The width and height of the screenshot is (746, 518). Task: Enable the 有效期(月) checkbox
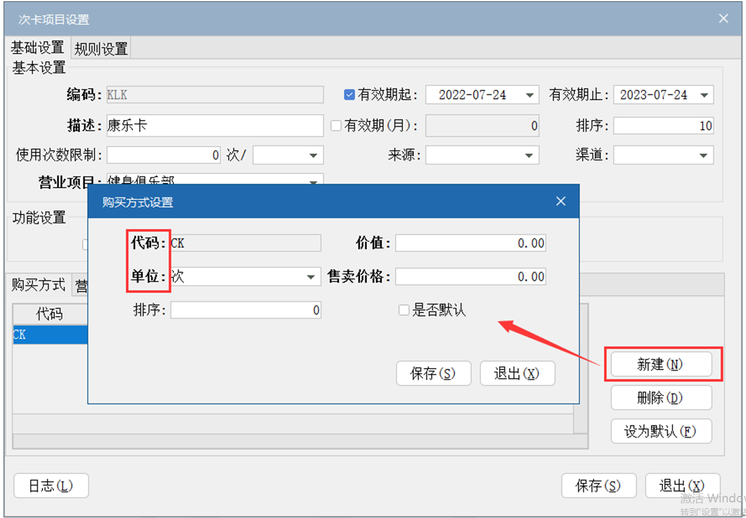tap(336, 126)
